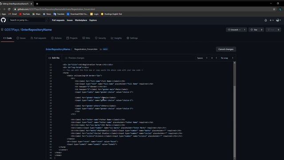Switch to the Code tab
Image resolution: width=284 pixels, height=160 pixels.
[x=8, y=38]
